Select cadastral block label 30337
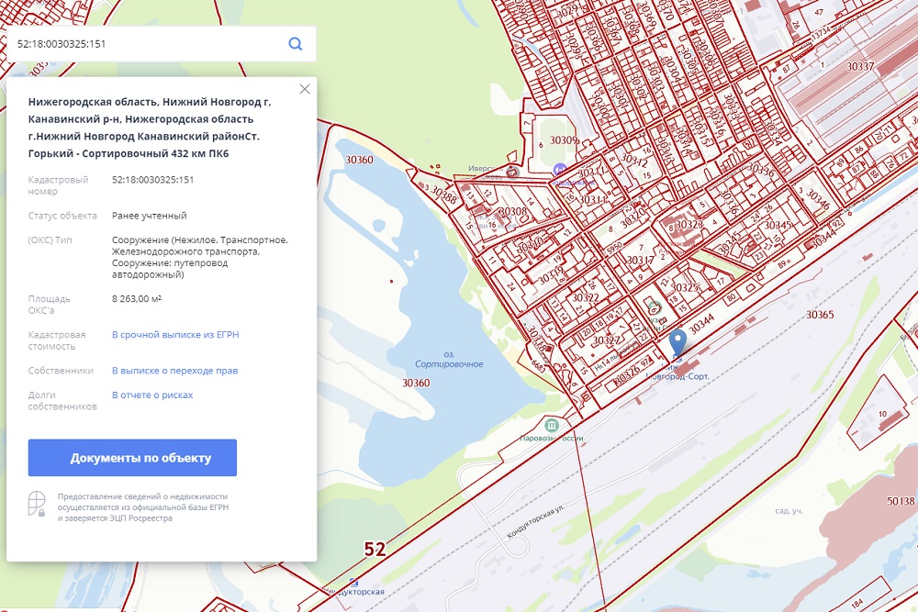The height and width of the screenshot is (612, 918). 860,66
